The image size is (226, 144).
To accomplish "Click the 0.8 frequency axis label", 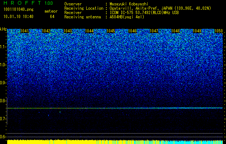I will pos(3,101).
